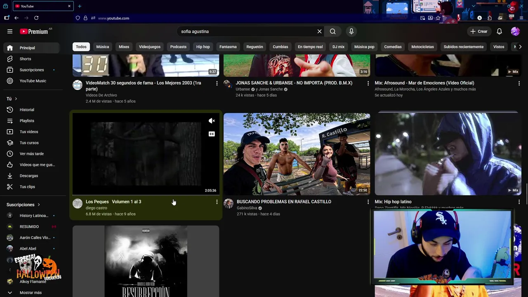The image size is (528, 297).
Task: Clear the search box with X
Action: 319,31
